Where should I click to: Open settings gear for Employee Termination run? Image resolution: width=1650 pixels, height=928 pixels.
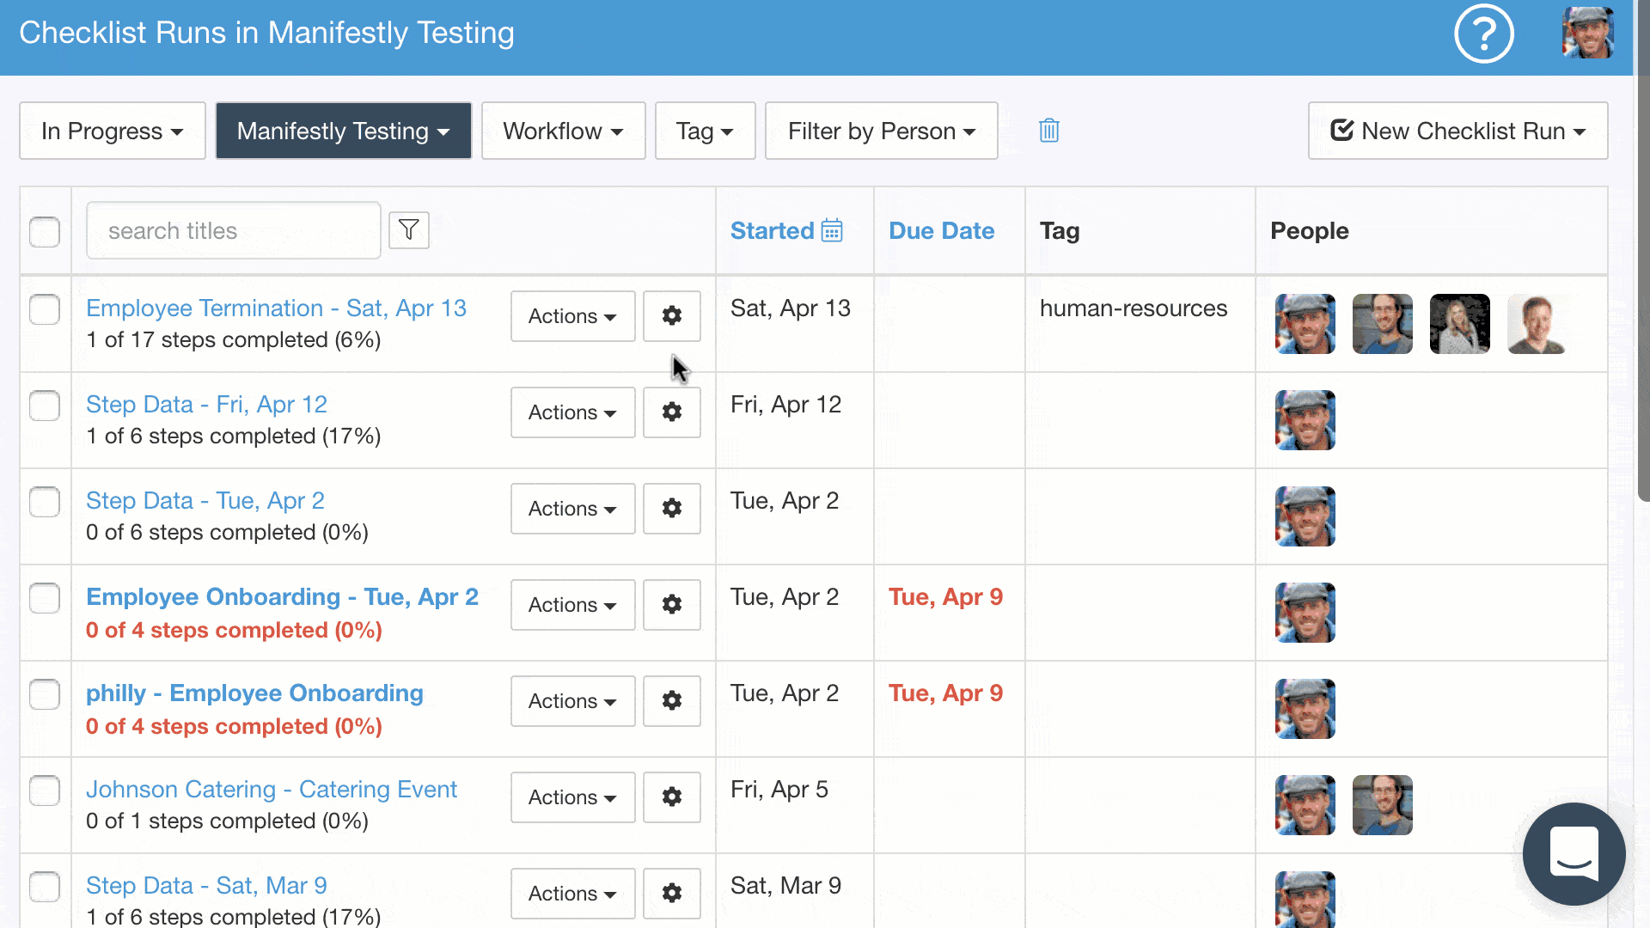pyautogui.click(x=672, y=316)
